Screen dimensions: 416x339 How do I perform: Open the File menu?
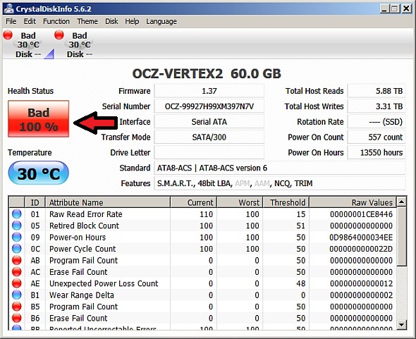point(11,21)
